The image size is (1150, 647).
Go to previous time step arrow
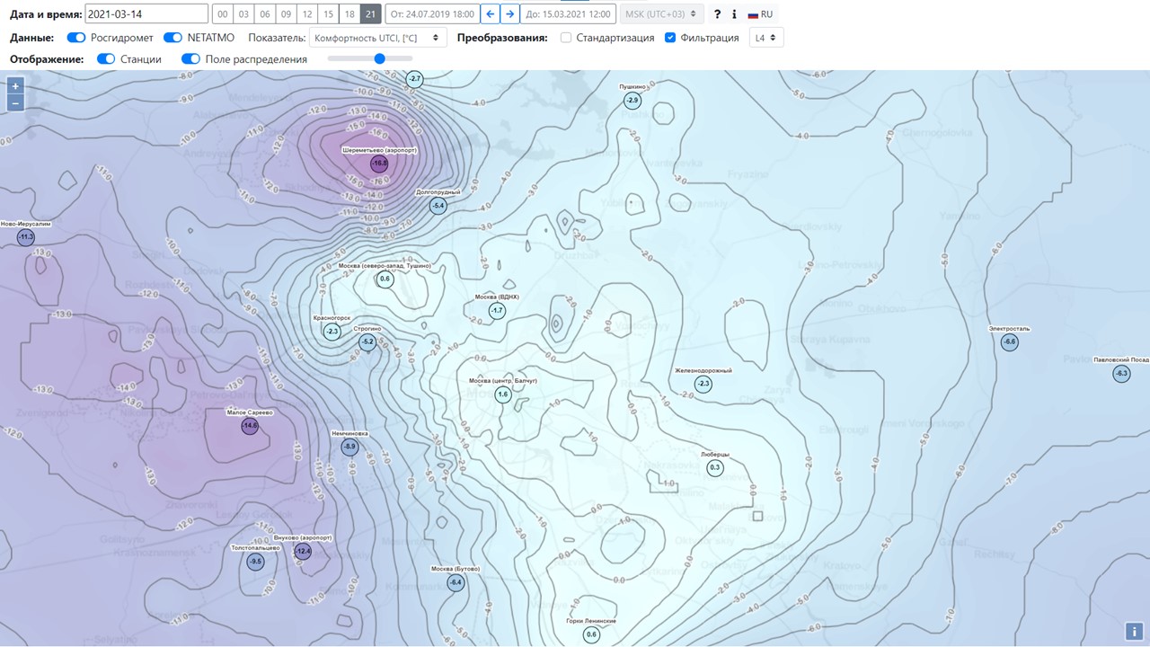pos(490,14)
